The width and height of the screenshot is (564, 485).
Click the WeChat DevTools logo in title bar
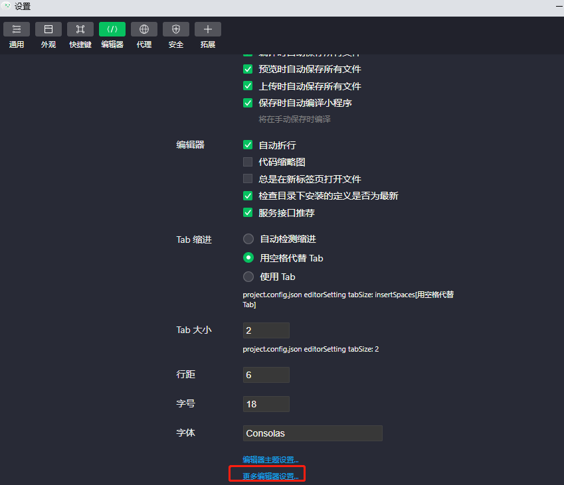click(6, 6)
